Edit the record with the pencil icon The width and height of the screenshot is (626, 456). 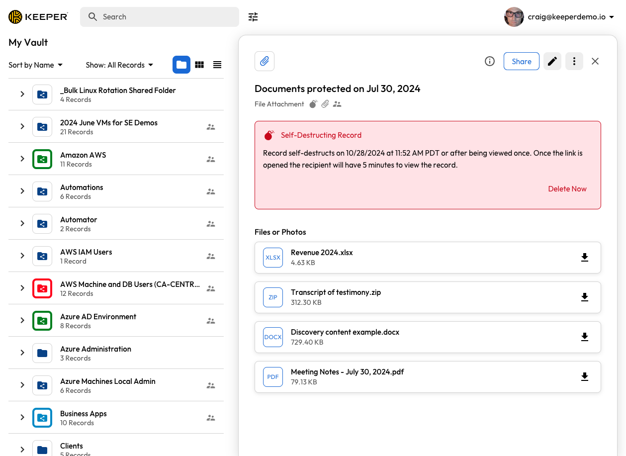point(552,61)
